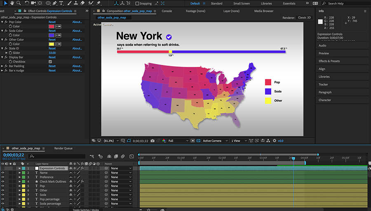Expand the Bar Padding effect
The width and height of the screenshot is (371, 211).
click(2, 66)
